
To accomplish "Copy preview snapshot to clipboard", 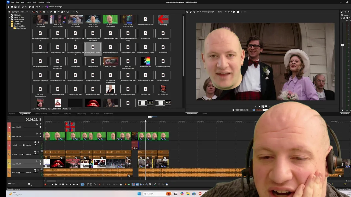I will [234, 12].
